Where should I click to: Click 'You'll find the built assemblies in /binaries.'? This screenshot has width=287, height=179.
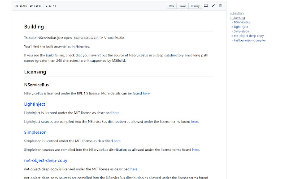[x=57, y=47]
